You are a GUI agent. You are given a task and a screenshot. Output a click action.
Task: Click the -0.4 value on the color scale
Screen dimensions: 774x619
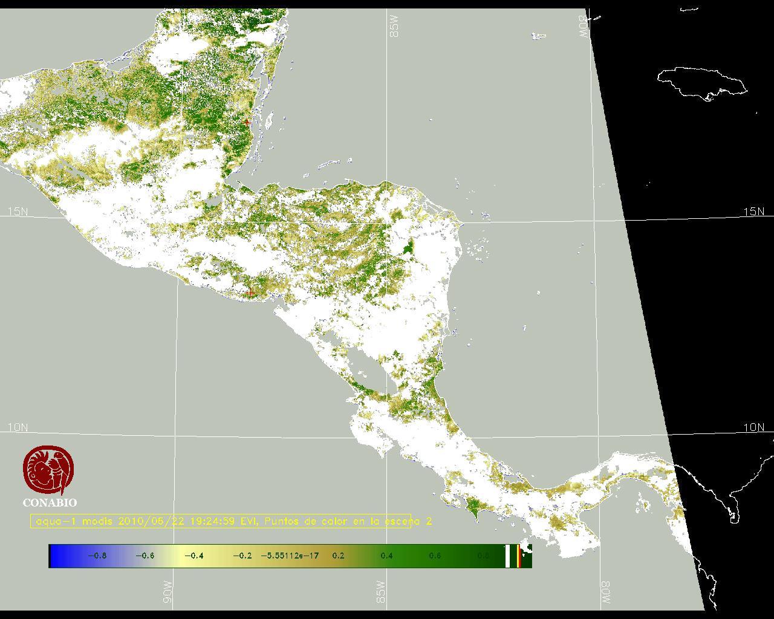point(193,556)
